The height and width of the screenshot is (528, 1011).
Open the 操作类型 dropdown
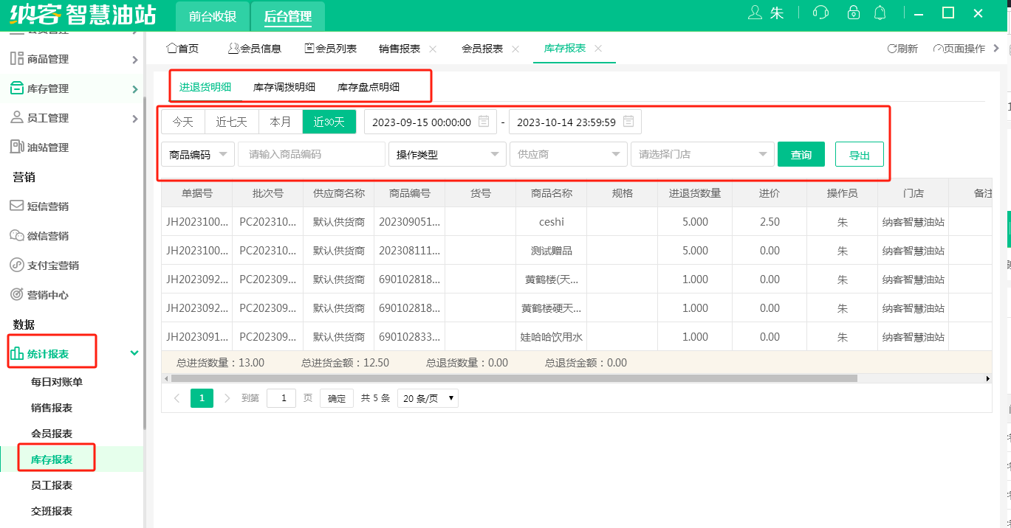pos(447,155)
